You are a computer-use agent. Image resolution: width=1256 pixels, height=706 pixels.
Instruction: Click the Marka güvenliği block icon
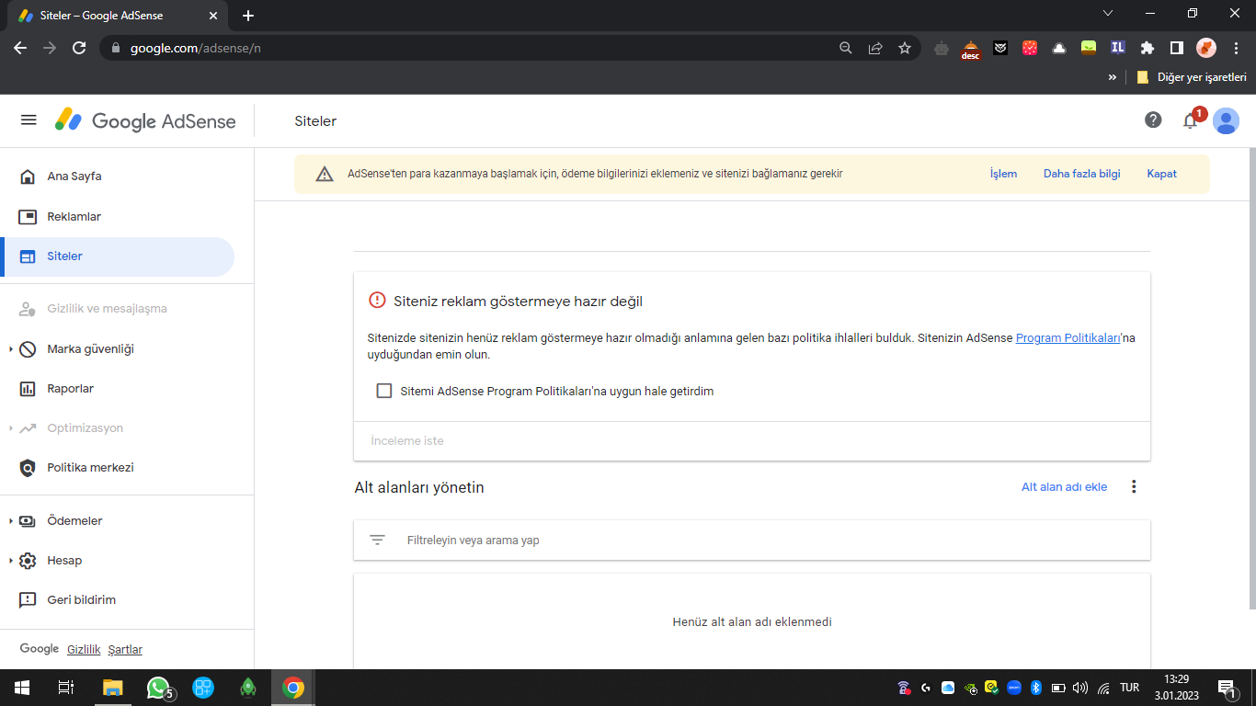(x=29, y=349)
